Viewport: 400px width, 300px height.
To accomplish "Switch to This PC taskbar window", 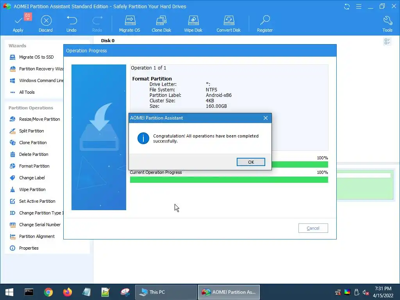I will (166, 292).
